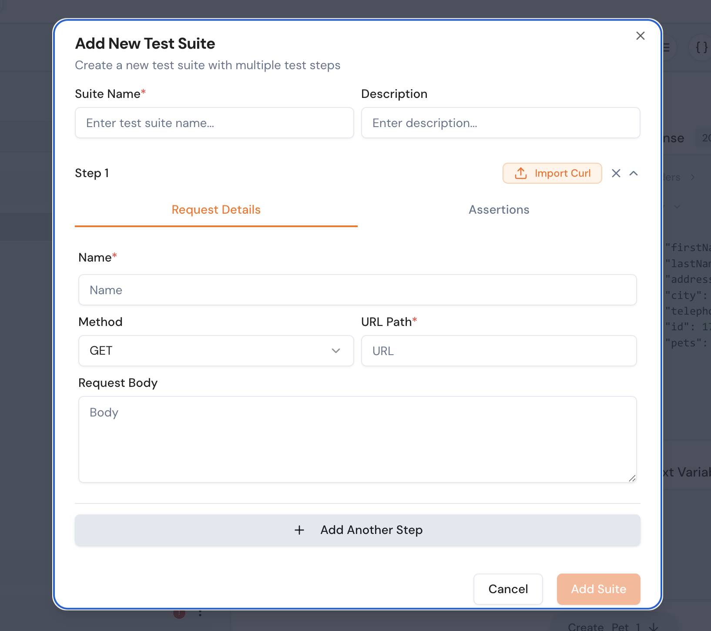Click the Request Body resize handle
This screenshot has width=711, height=631.
click(632, 478)
